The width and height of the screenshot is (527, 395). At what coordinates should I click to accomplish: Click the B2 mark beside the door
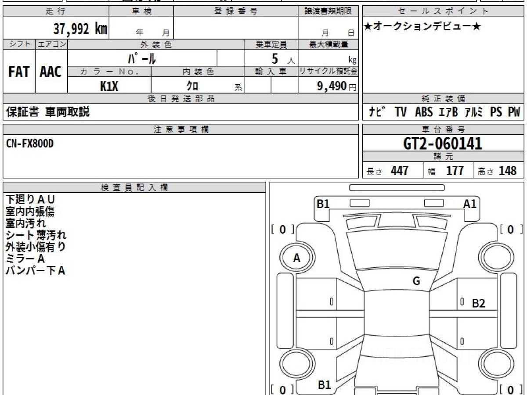coord(479,303)
